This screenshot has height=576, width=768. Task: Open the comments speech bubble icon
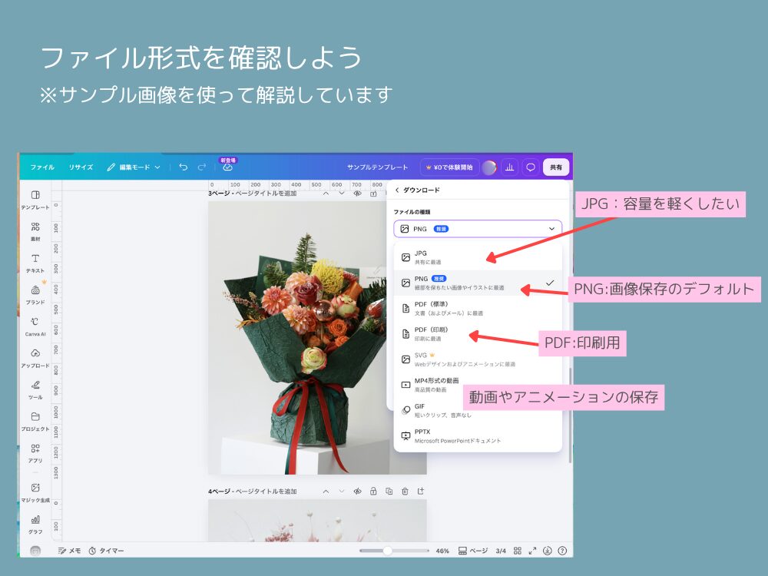pos(531,167)
